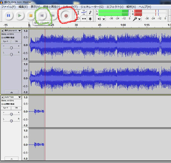
Task: Mute the first Libra non Master track
Action: [x=6, y=42]
